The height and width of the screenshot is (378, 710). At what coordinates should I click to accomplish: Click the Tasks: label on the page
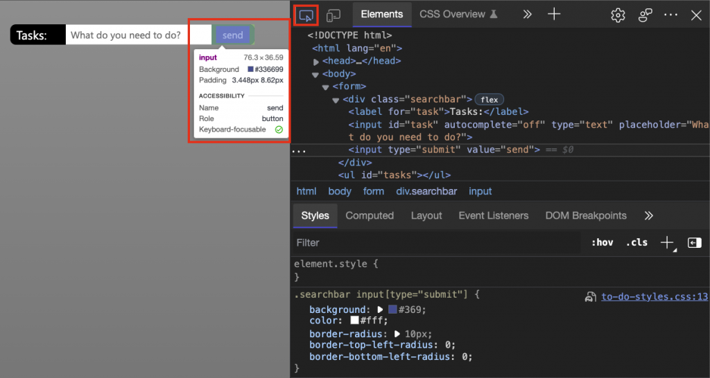pos(32,35)
